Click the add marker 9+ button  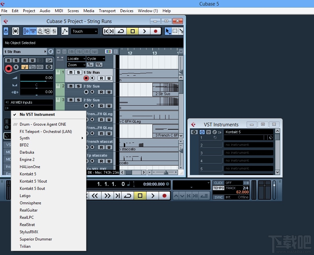pyautogui.click(x=90, y=65)
